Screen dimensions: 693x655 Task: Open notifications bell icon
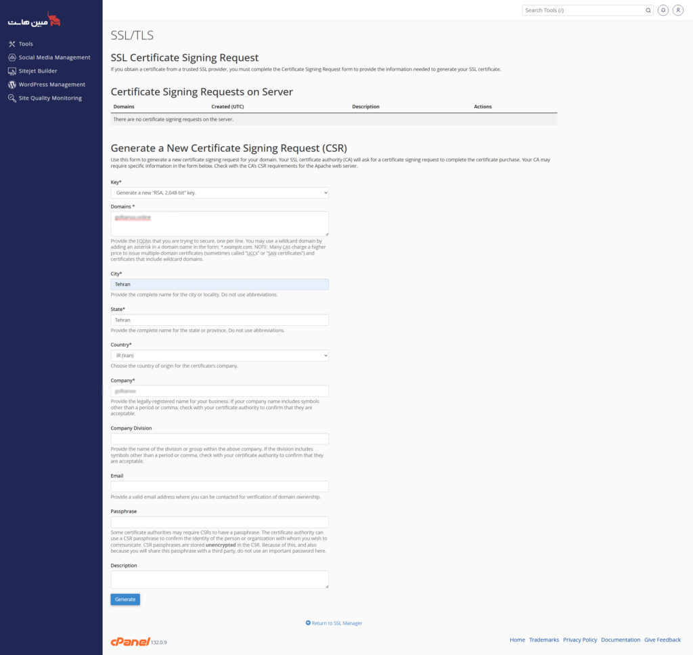[663, 10]
